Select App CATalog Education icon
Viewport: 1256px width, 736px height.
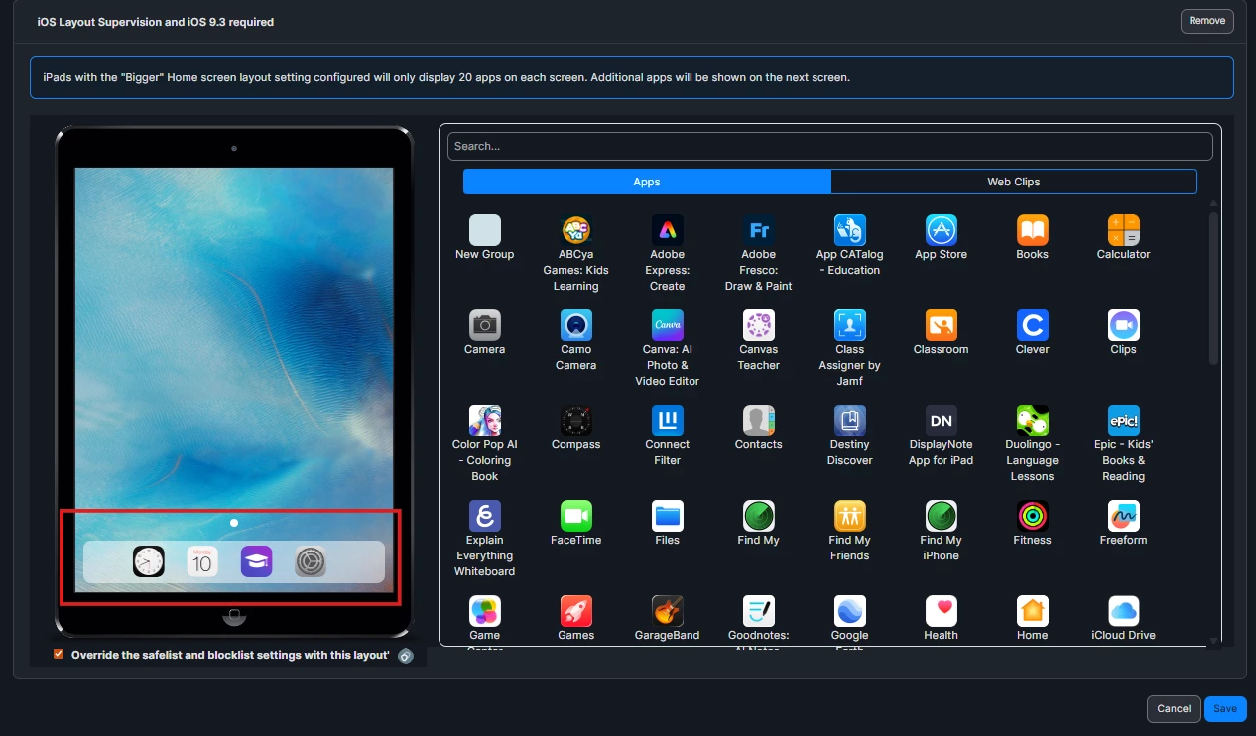(x=849, y=230)
